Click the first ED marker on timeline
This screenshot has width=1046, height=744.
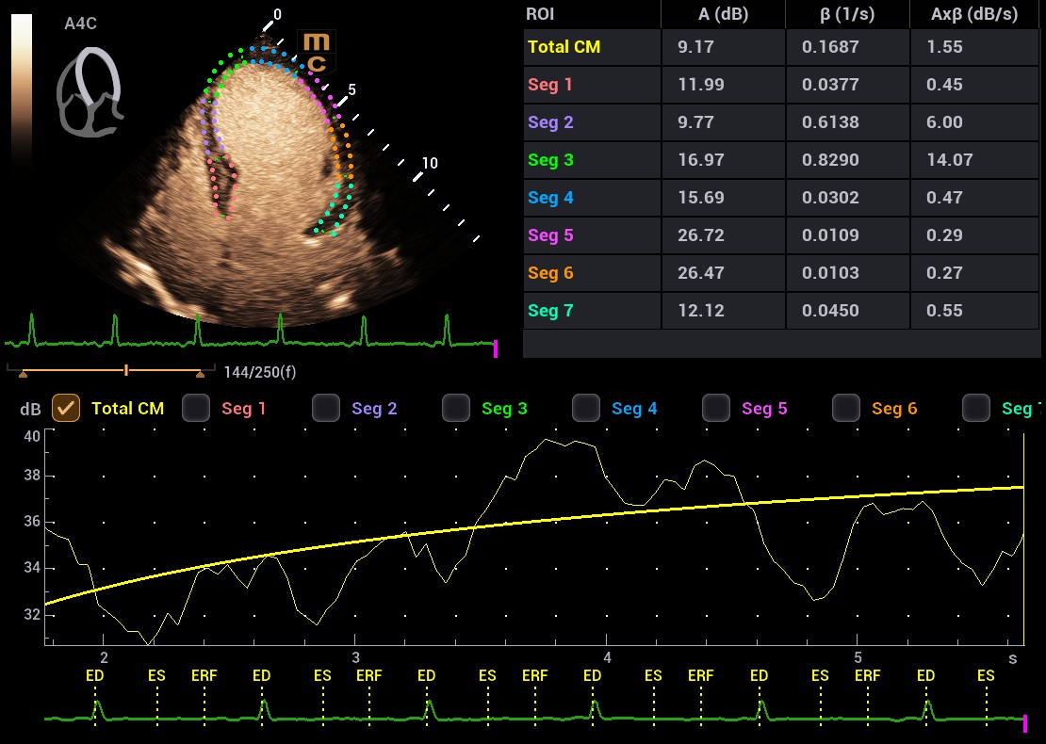95,675
